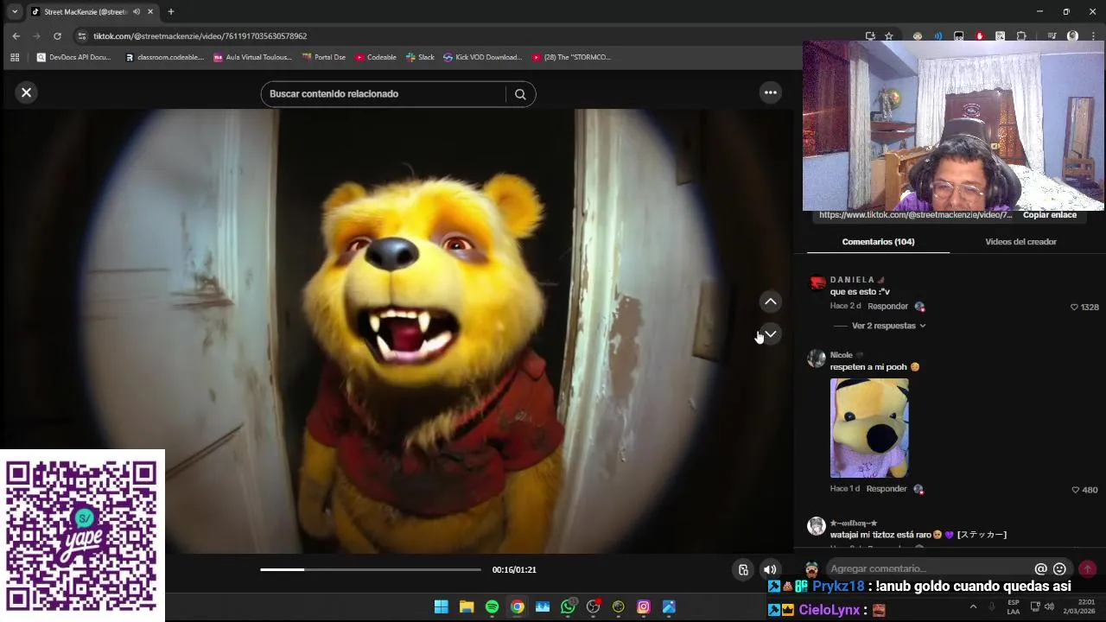Screen dimensions: 1106x622
Task: Bookmark this page with the star icon
Action: 888,36
